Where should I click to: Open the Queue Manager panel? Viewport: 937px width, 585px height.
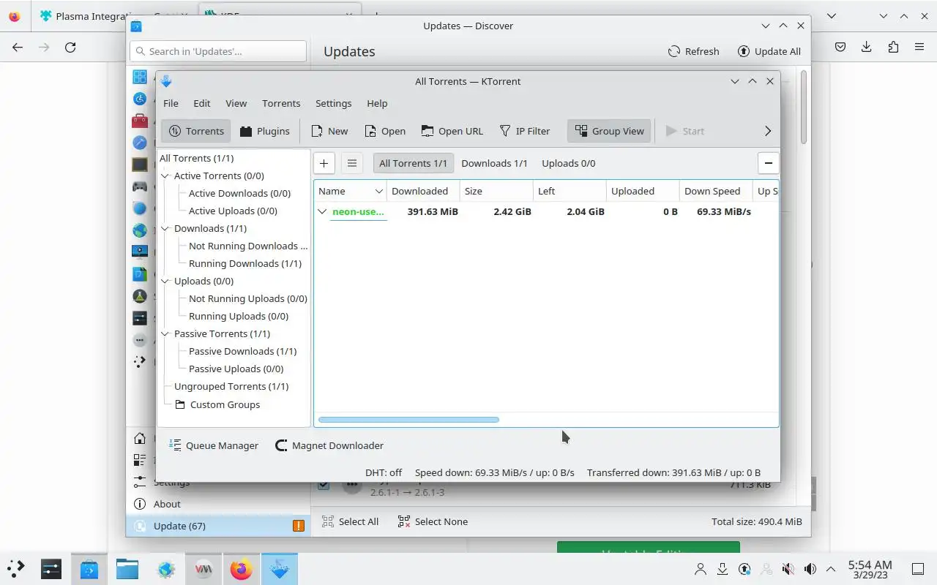214,445
